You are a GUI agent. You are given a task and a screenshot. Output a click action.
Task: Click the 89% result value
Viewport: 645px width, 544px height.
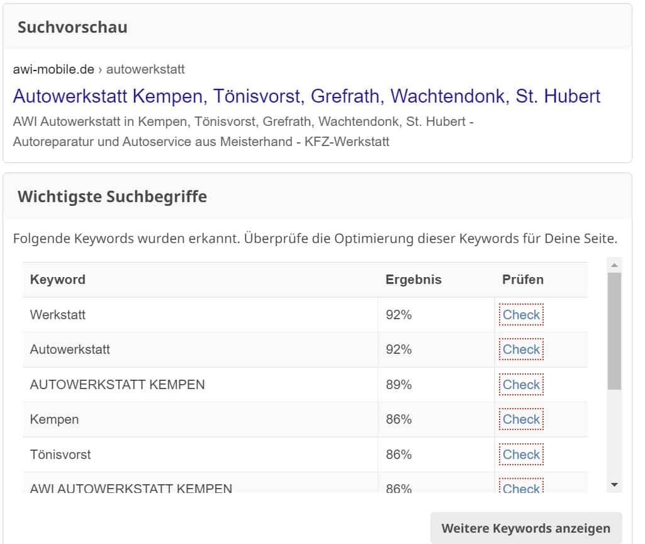point(398,384)
